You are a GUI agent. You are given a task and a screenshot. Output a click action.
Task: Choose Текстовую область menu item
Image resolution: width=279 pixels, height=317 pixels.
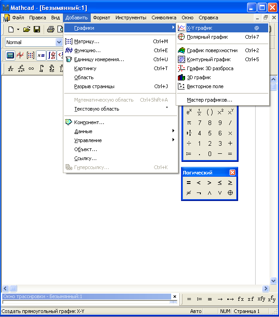pyautogui.click(x=120, y=109)
